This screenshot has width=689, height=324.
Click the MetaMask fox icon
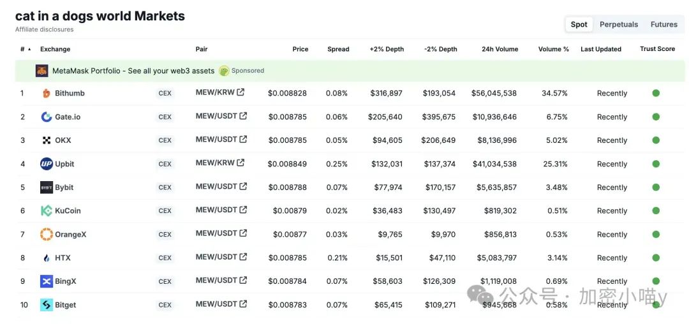[x=42, y=71]
